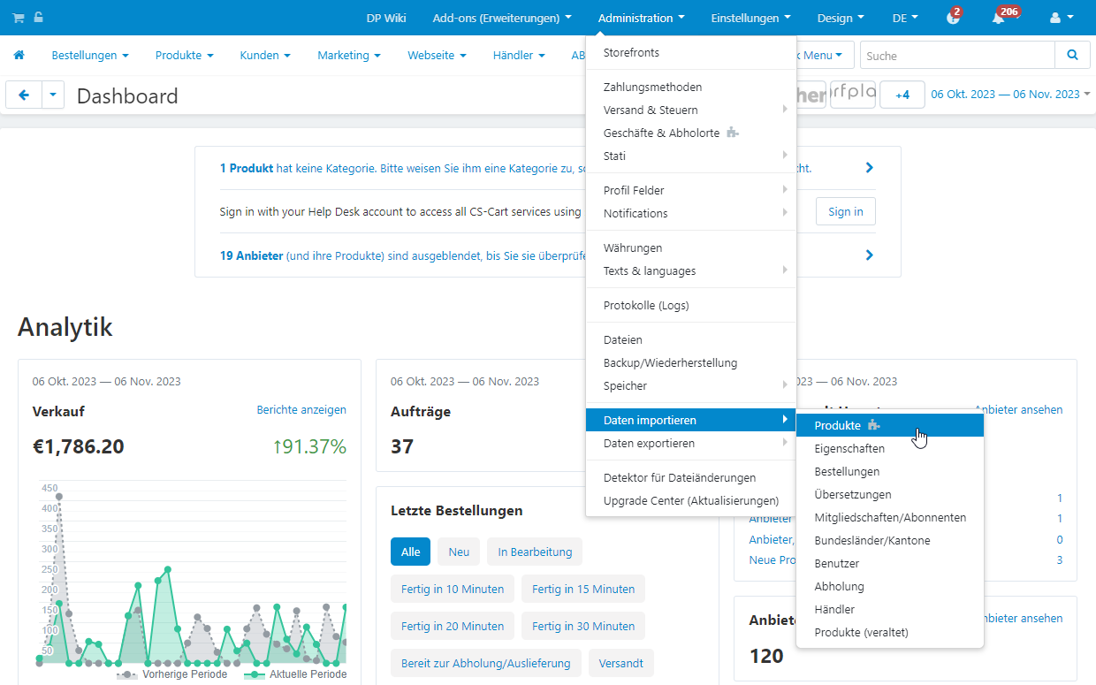
Task: Open the user account icon menu
Action: (x=1062, y=18)
